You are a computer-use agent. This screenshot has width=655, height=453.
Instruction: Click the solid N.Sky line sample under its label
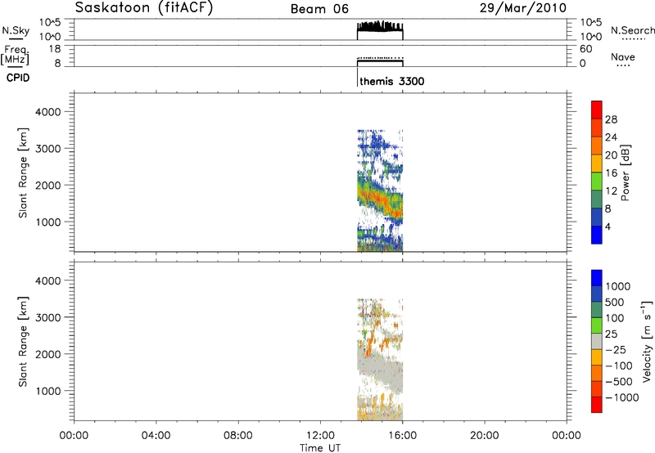click(x=16, y=39)
